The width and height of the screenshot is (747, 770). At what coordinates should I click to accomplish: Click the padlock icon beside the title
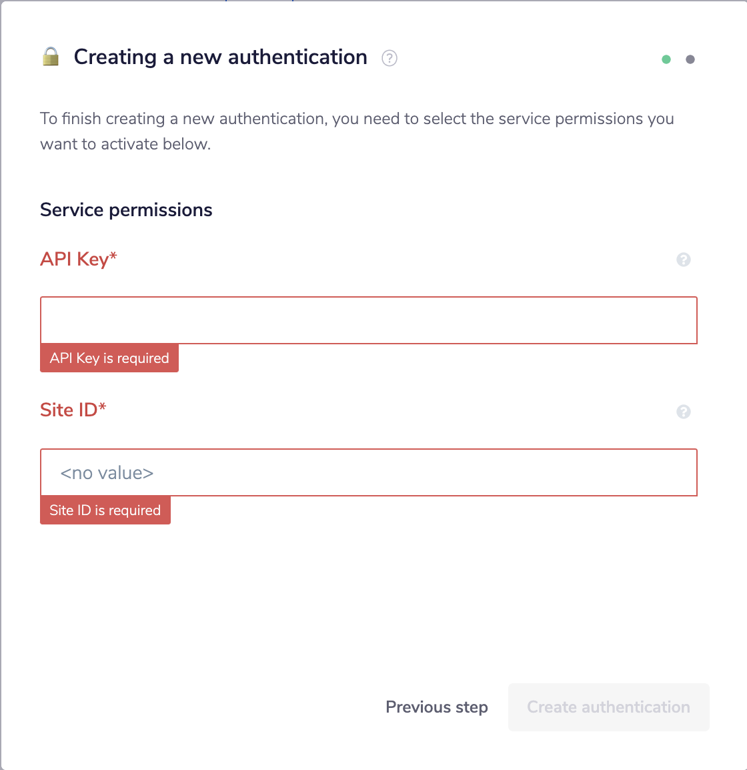[x=51, y=57]
